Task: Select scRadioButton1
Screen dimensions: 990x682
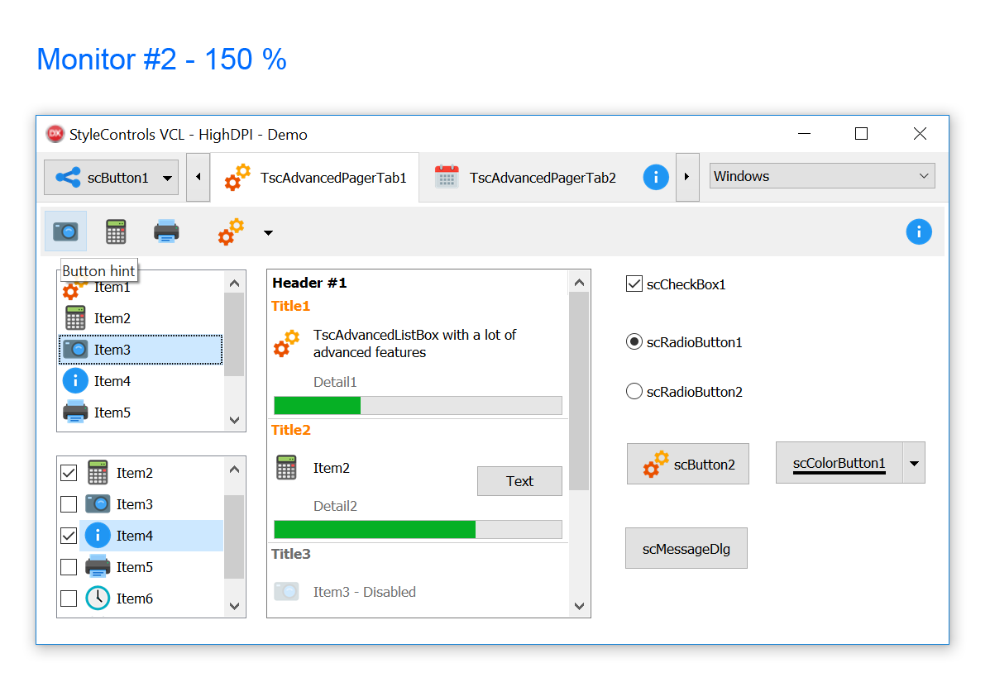Action: tap(634, 341)
